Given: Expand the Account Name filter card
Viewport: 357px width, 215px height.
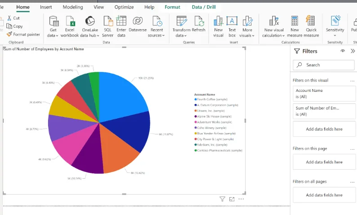Looking at the screenshot, I should coord(324,94).
